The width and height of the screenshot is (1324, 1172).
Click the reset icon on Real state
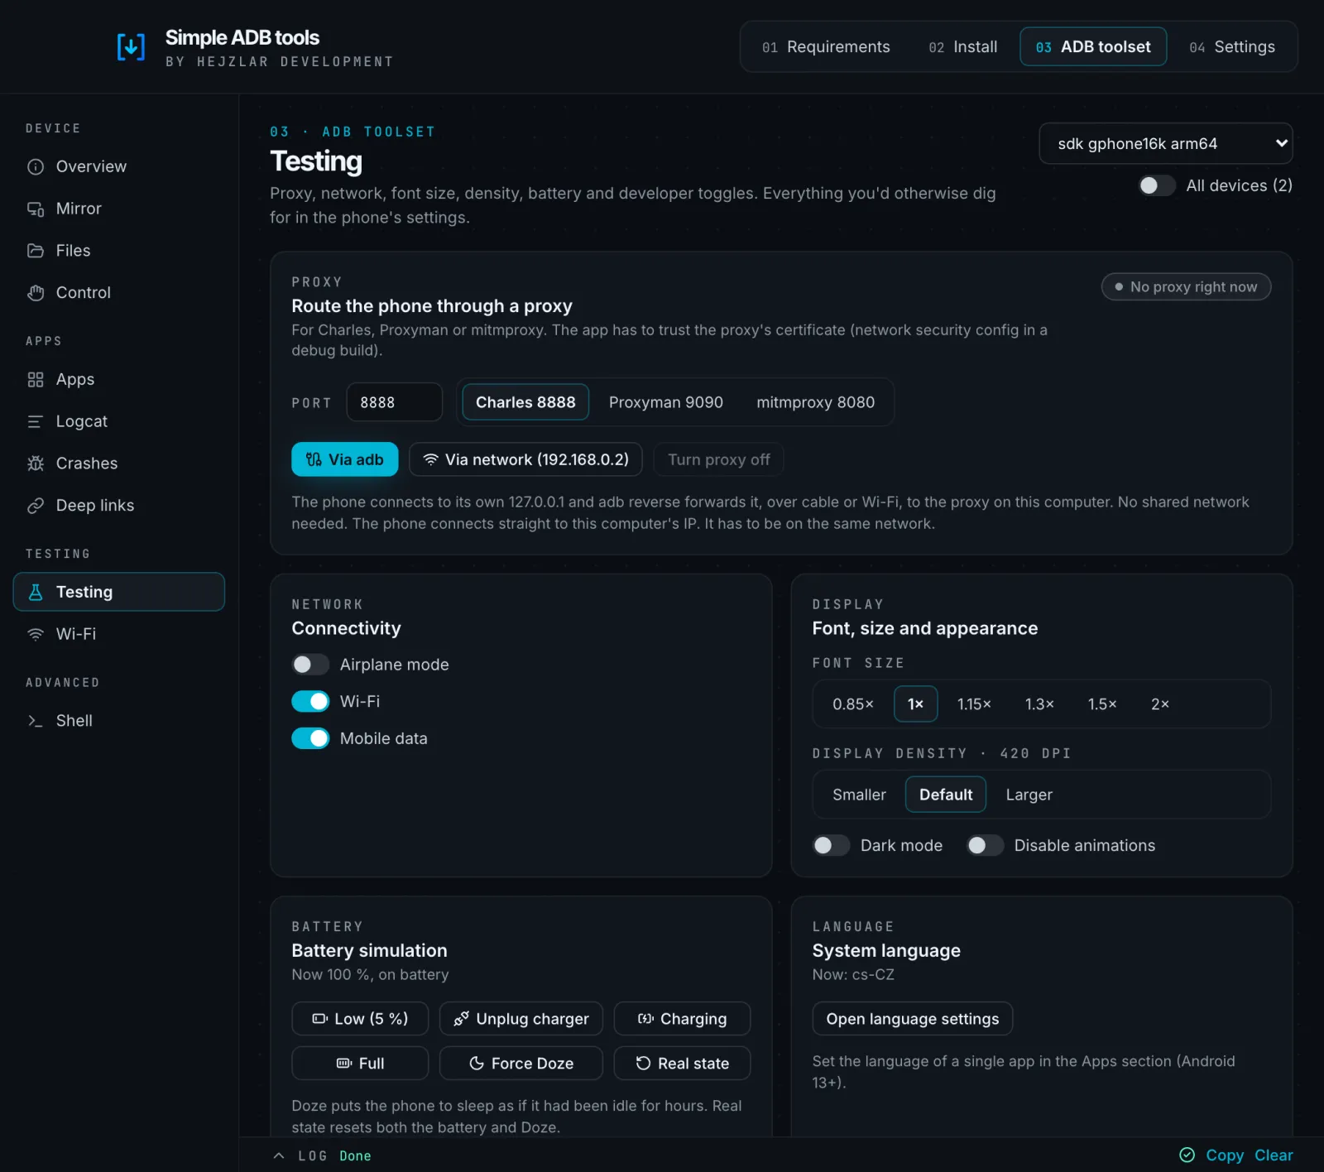pyautogui.click(x=643, y=1064)
